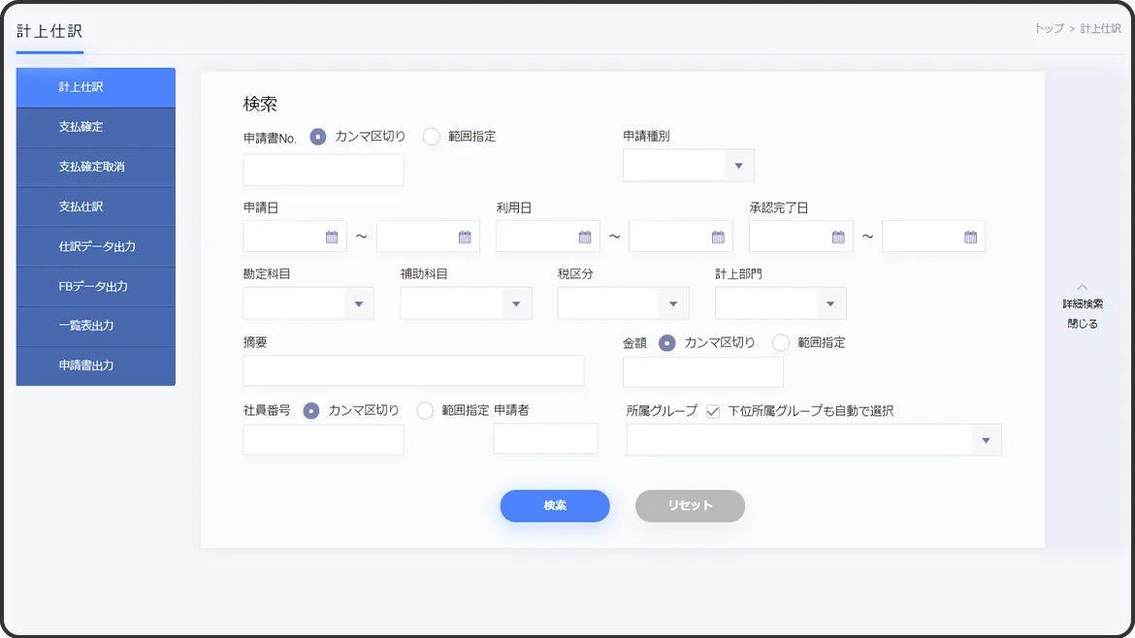Image resolution: width=1135 pixels, height=638 pixels.
Task: Open the 所属グループ dropdown list
Action: tap(986, 440)
